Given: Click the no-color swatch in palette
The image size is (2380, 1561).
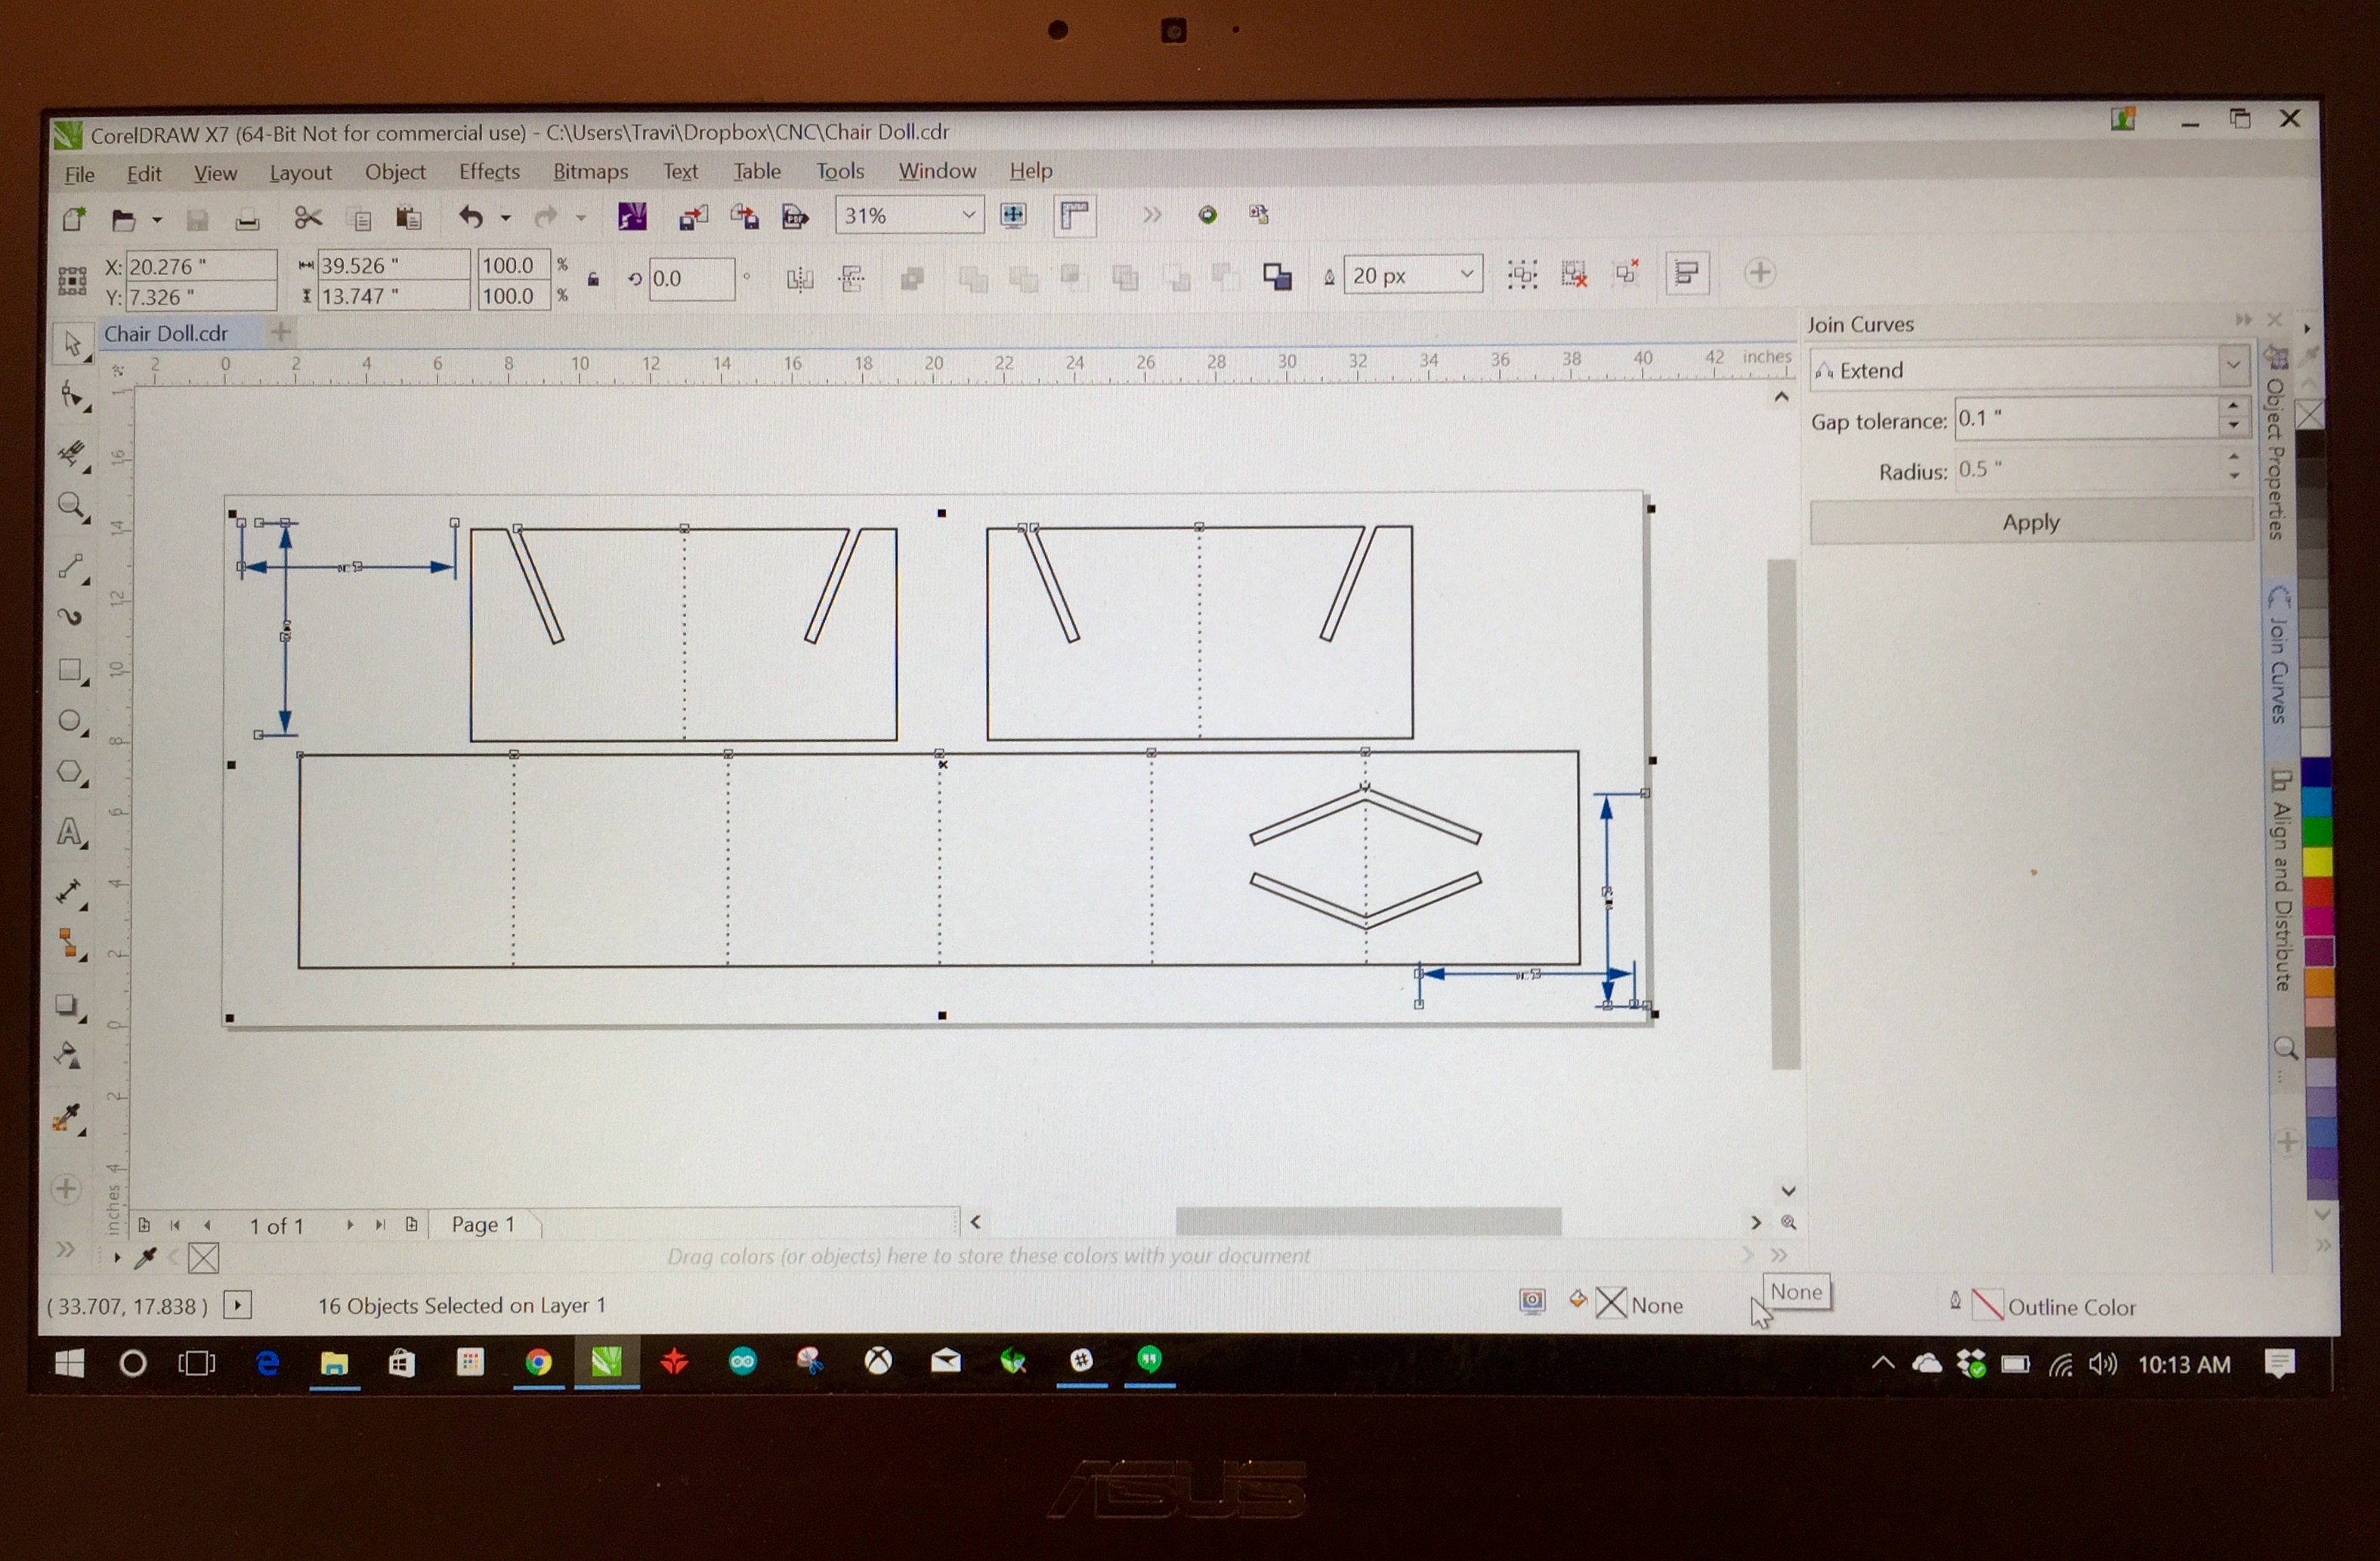Looking at the screenshot, I should point(2309,414).
